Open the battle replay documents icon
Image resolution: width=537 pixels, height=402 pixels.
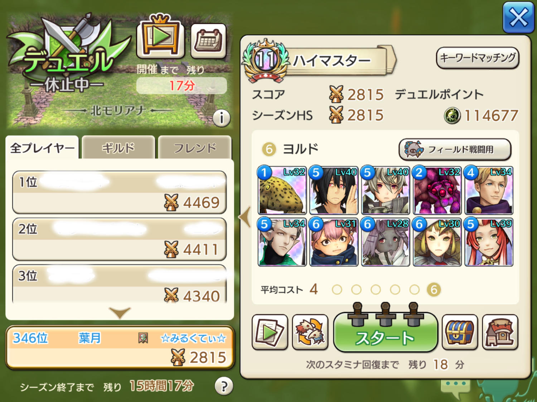pyautogui.click(x=270, y=332)
